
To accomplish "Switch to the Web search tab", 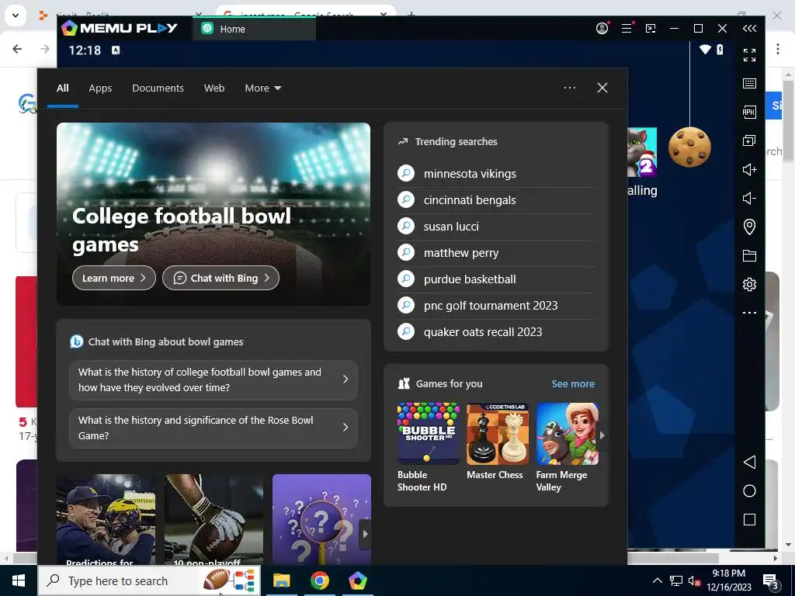I will [214, 88].
